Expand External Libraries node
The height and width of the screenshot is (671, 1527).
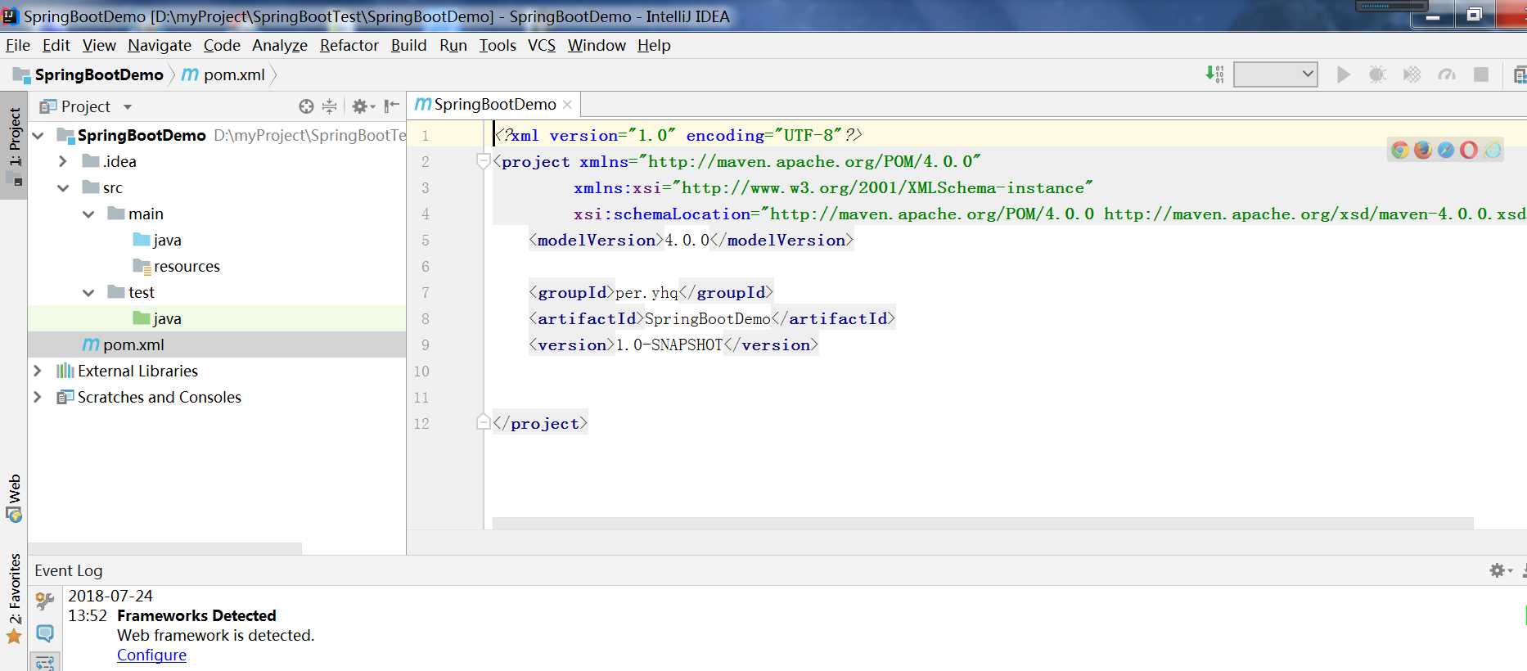tap(38, 371)
